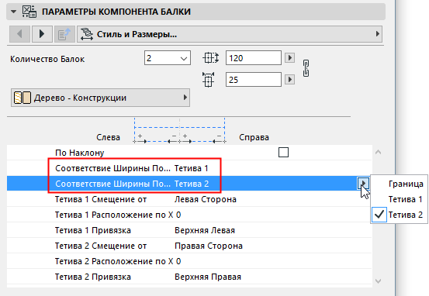
Task: Select the Тетива 2 Смещение от row
Action: [x=189, y=246]
